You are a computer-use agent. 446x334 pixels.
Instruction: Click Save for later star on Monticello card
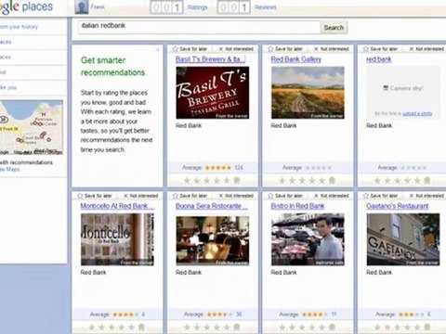[80, 196]
